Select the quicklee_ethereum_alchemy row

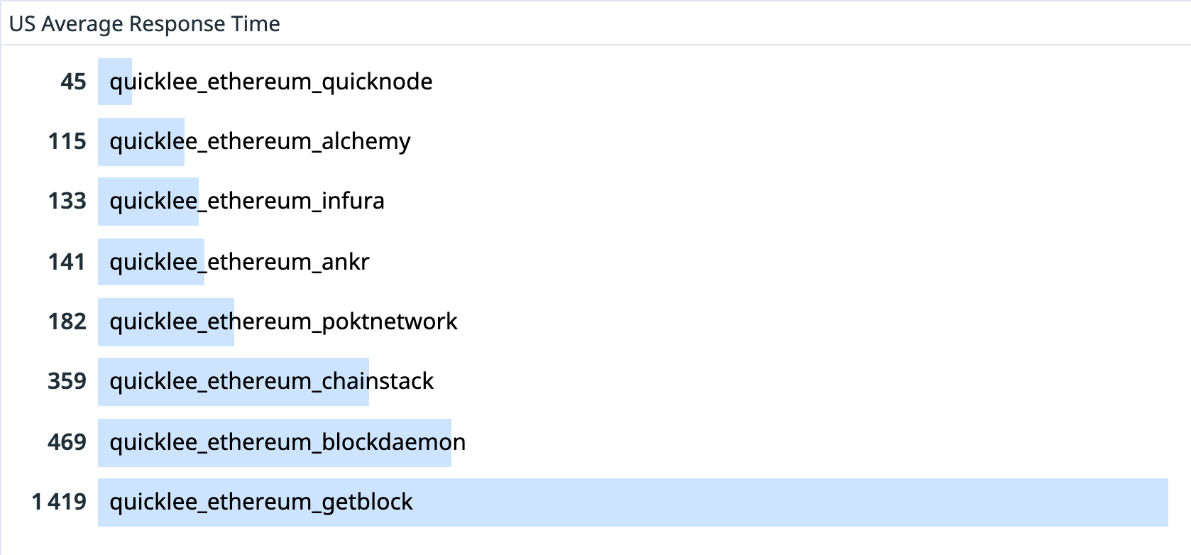click(595, 141)
